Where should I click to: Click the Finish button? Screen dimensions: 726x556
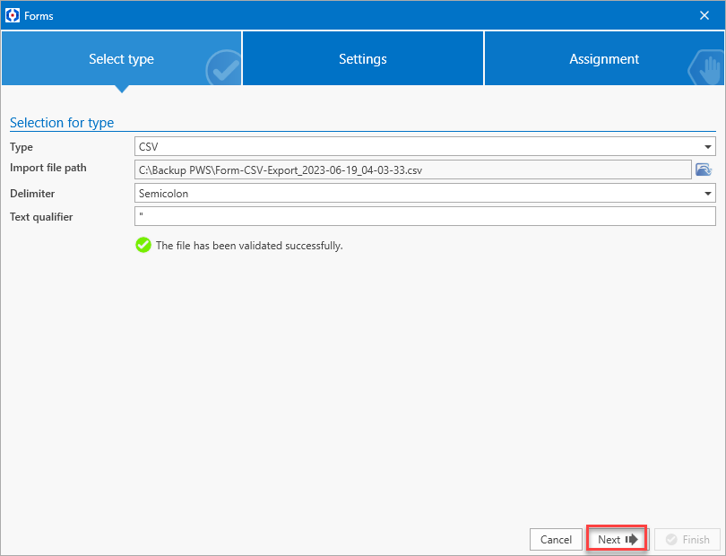point(687,539)
